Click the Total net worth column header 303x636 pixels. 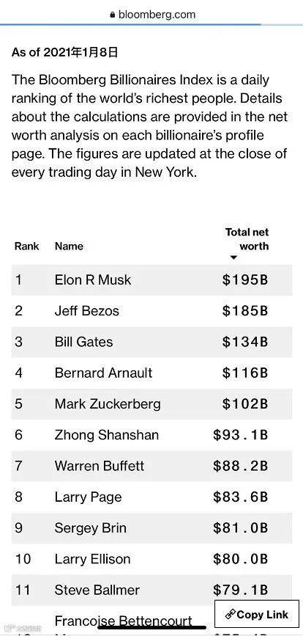[247, 239]
